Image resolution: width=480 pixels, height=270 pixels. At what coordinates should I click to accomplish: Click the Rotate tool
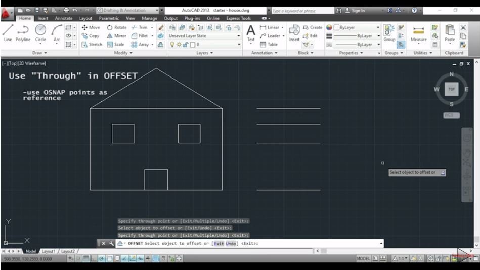click(x=117, y=27)
